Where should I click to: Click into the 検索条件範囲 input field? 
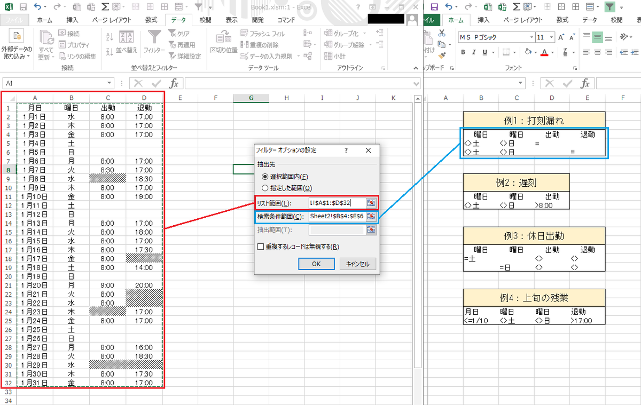click(337, 217)
